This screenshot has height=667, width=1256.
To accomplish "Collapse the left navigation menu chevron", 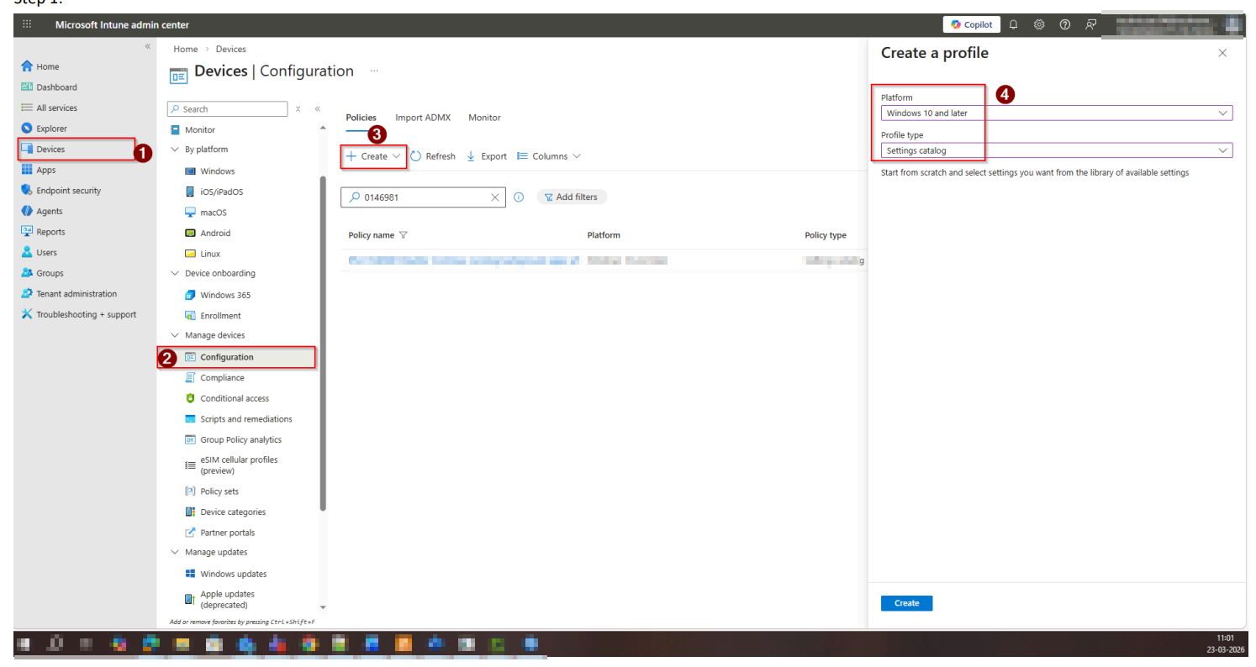I will pyautogui.click(x=148, y=46).
